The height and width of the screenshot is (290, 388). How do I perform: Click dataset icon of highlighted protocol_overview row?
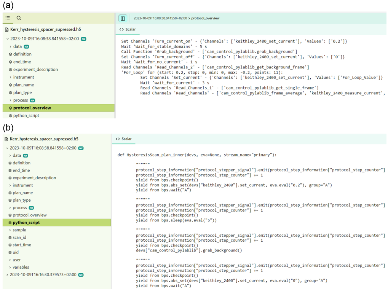(11, 108)
